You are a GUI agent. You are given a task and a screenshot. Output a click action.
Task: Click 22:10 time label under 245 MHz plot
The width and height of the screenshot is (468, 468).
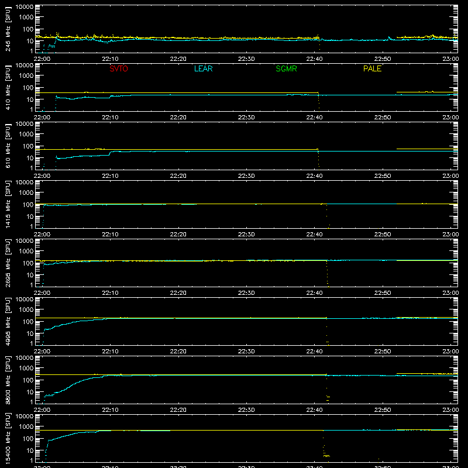coord(110,59)
